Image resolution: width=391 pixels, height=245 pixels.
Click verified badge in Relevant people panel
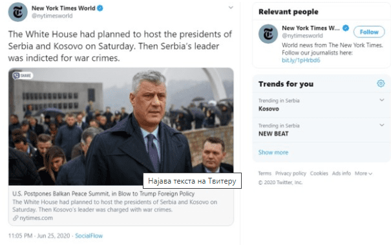click(346, 28)
